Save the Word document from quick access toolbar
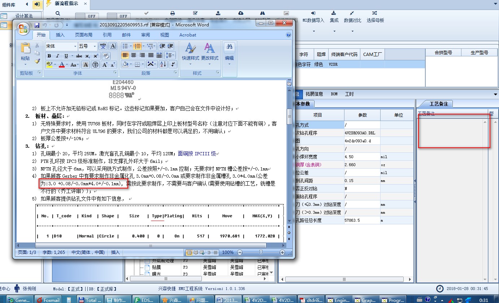Image resolution: width=499 pixels, height=303 pixels. tap(37, 25)
